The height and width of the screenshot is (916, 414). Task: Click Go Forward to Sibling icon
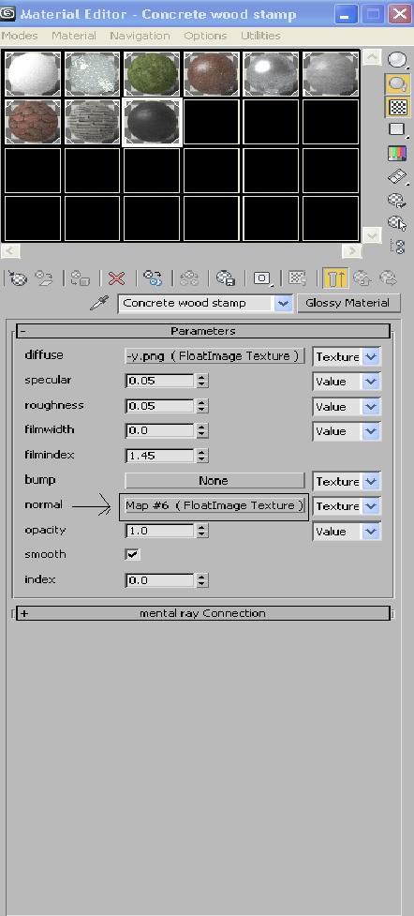pos(387,278)
